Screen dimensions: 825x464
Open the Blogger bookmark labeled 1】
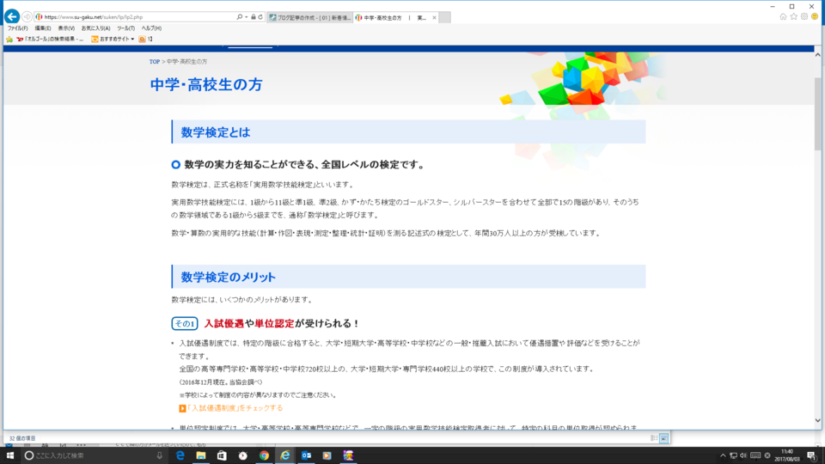point(146,39)
